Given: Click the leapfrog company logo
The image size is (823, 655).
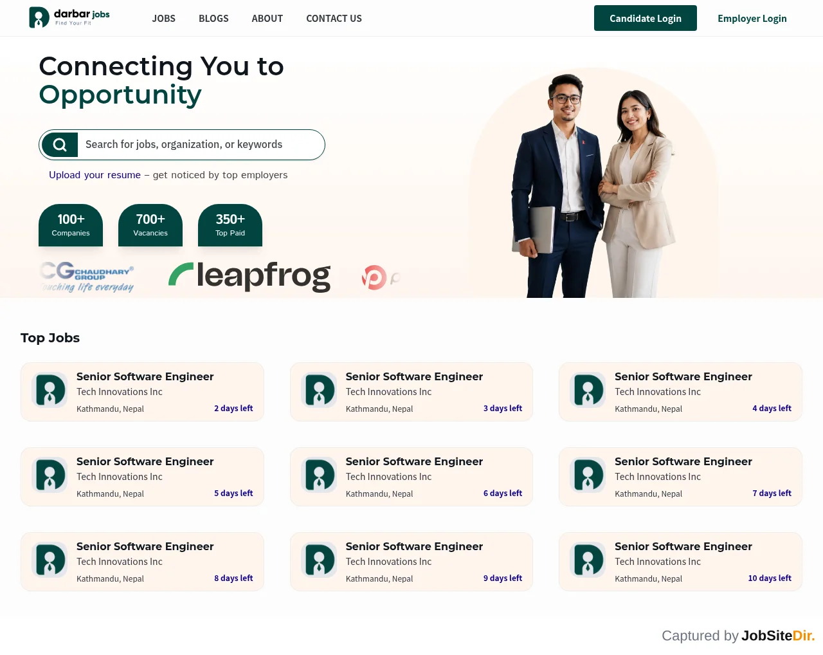Looking at the screenshot, I should tap(249, 276).
